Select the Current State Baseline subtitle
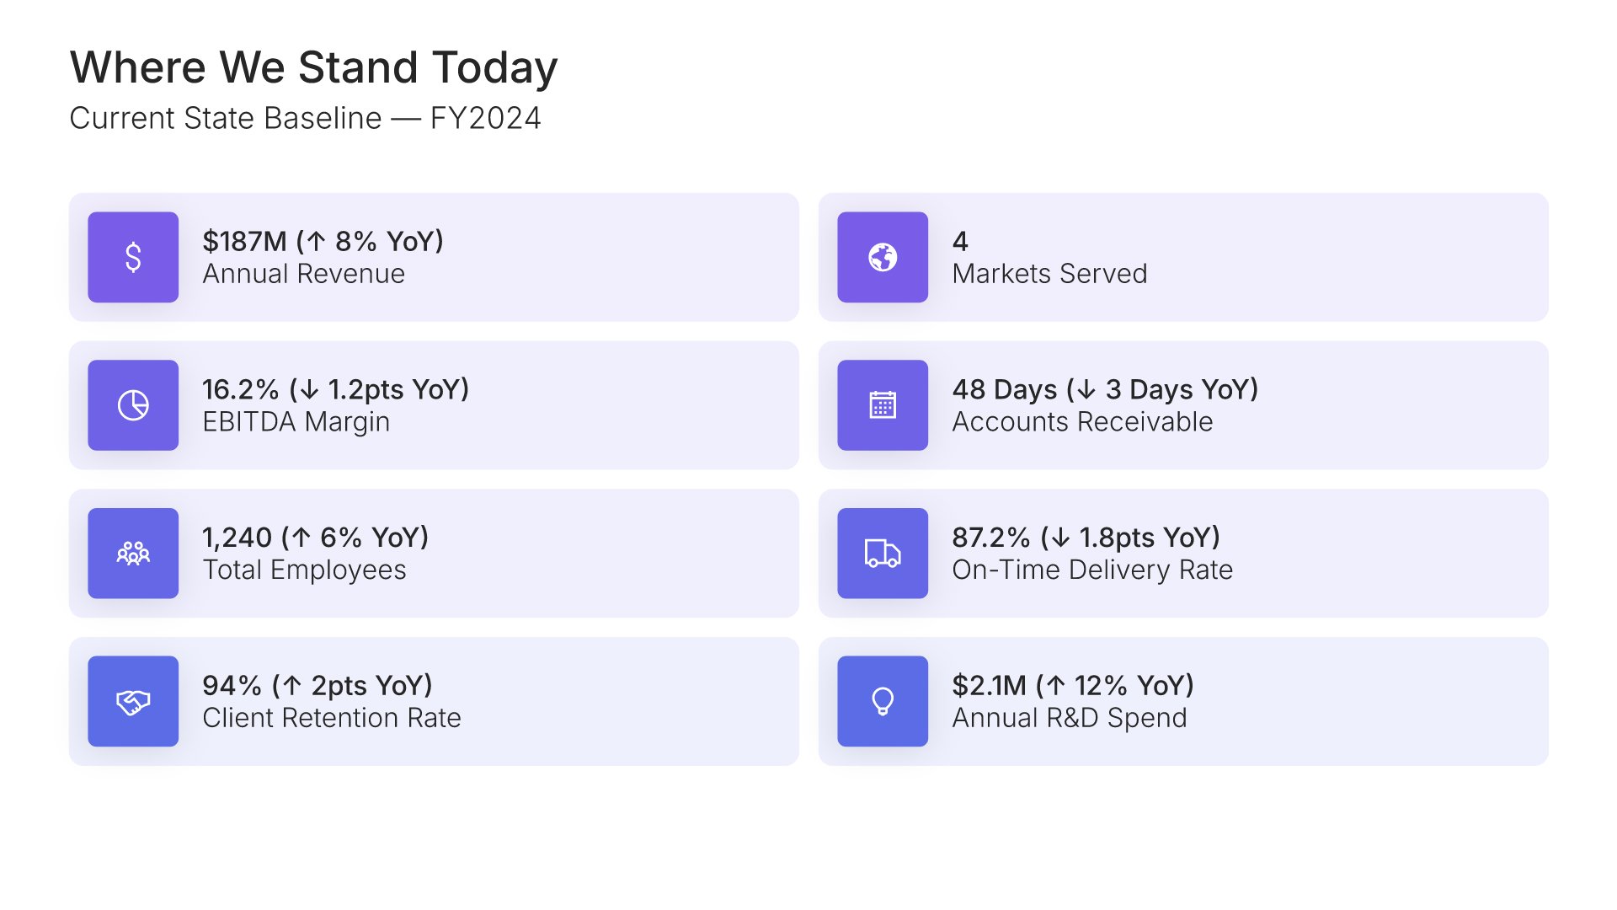This screenshot has height=910, width=1617. point(305,118)
